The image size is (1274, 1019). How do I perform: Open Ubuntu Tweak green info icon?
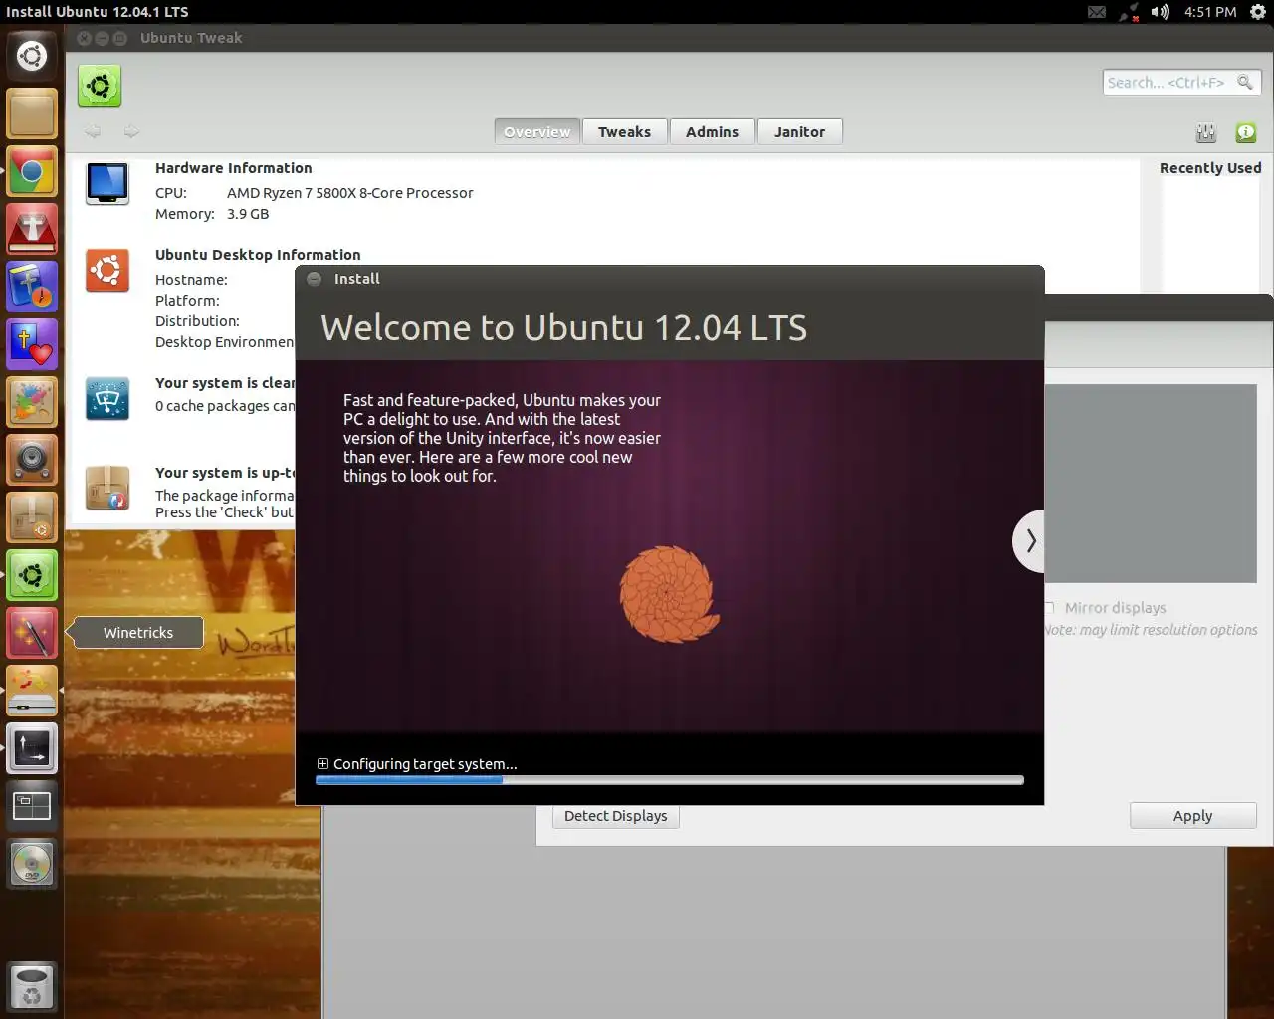(1246, 132)
